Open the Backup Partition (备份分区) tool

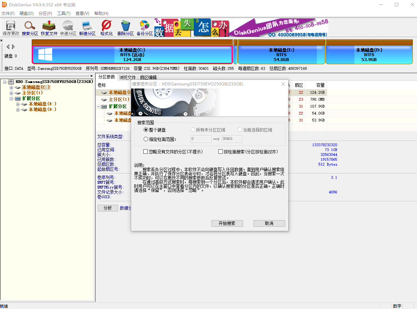[x=145, y=28]
